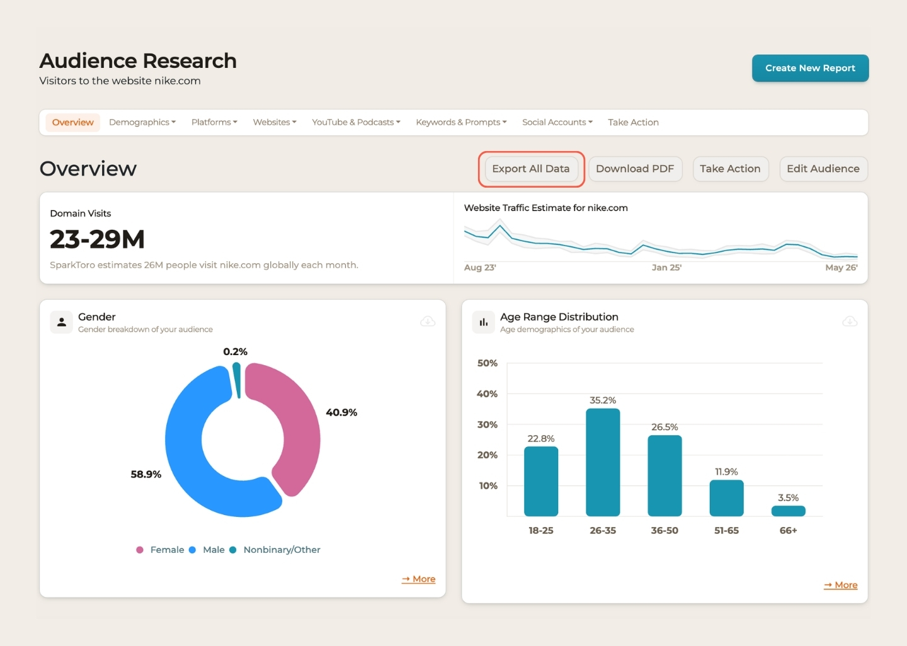Screen dimensions: 907x646
Task: Click the 66+ age bar
Action: click(788, 511)
